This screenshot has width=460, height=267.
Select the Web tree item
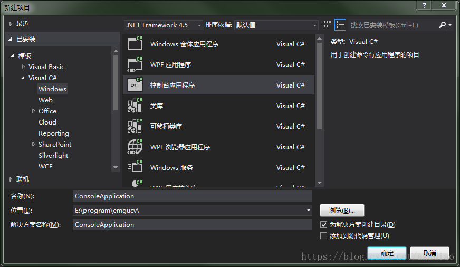[45, 100]
